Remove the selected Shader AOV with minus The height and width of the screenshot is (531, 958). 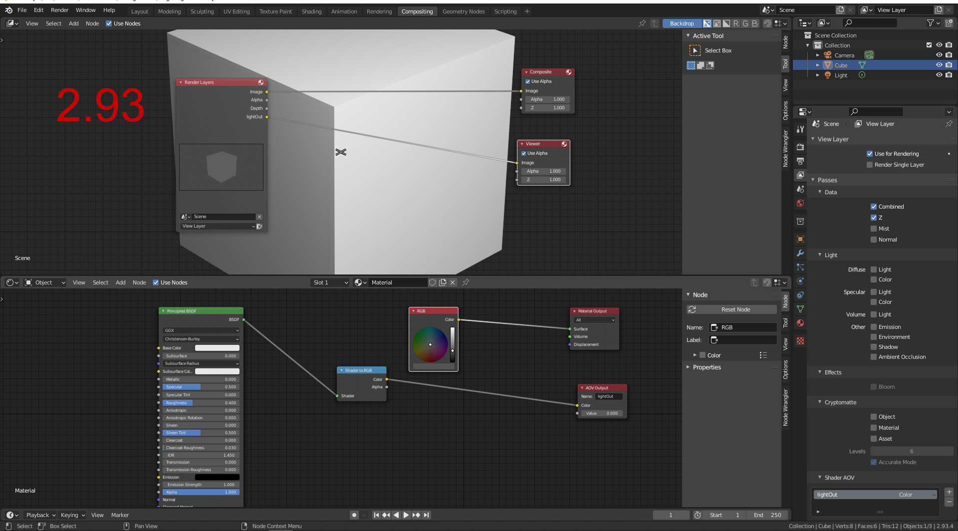949,502
